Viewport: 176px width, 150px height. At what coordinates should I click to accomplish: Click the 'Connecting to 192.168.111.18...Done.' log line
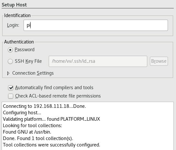pos(44,106)
